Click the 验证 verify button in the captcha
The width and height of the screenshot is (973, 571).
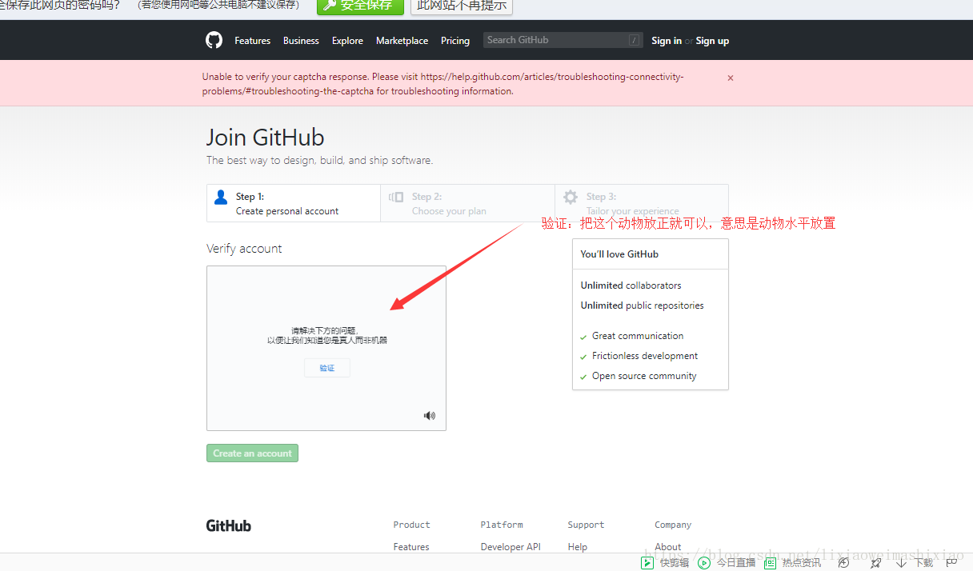326,368
